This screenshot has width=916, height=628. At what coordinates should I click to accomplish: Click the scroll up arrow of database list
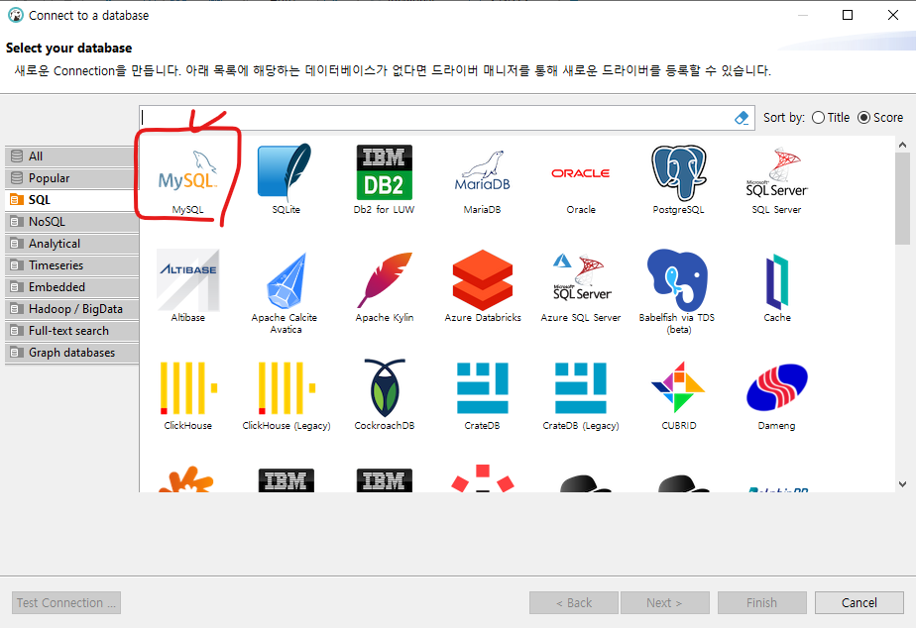tap(902, 145)
